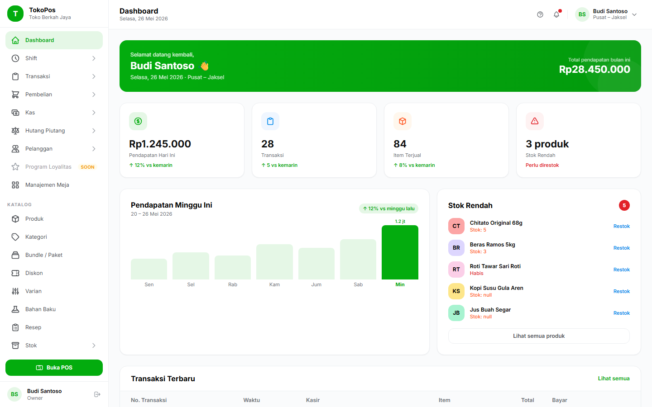Click the SOON badge beside Program Loyalitas

(x=87, y=167)
